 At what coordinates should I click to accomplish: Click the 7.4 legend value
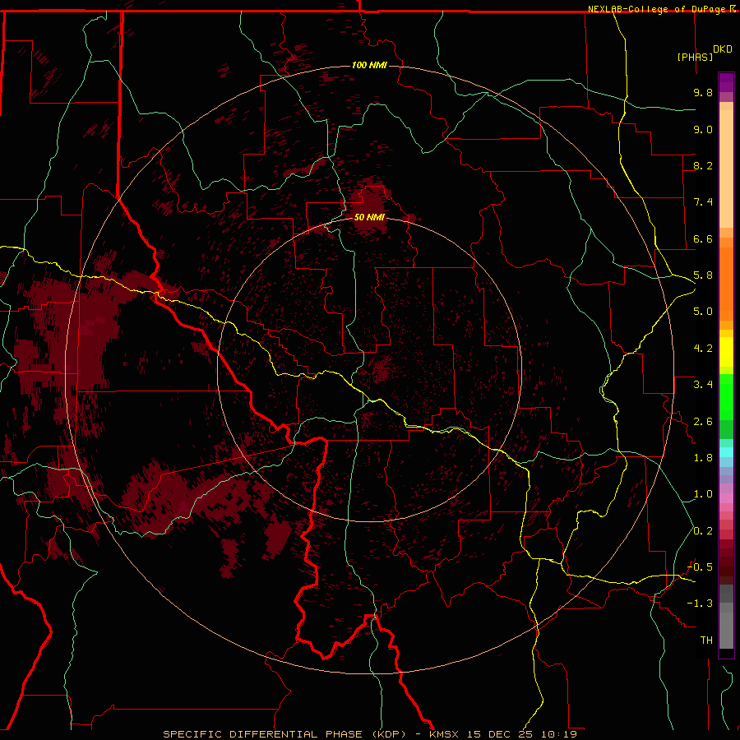tap(703, 202)
